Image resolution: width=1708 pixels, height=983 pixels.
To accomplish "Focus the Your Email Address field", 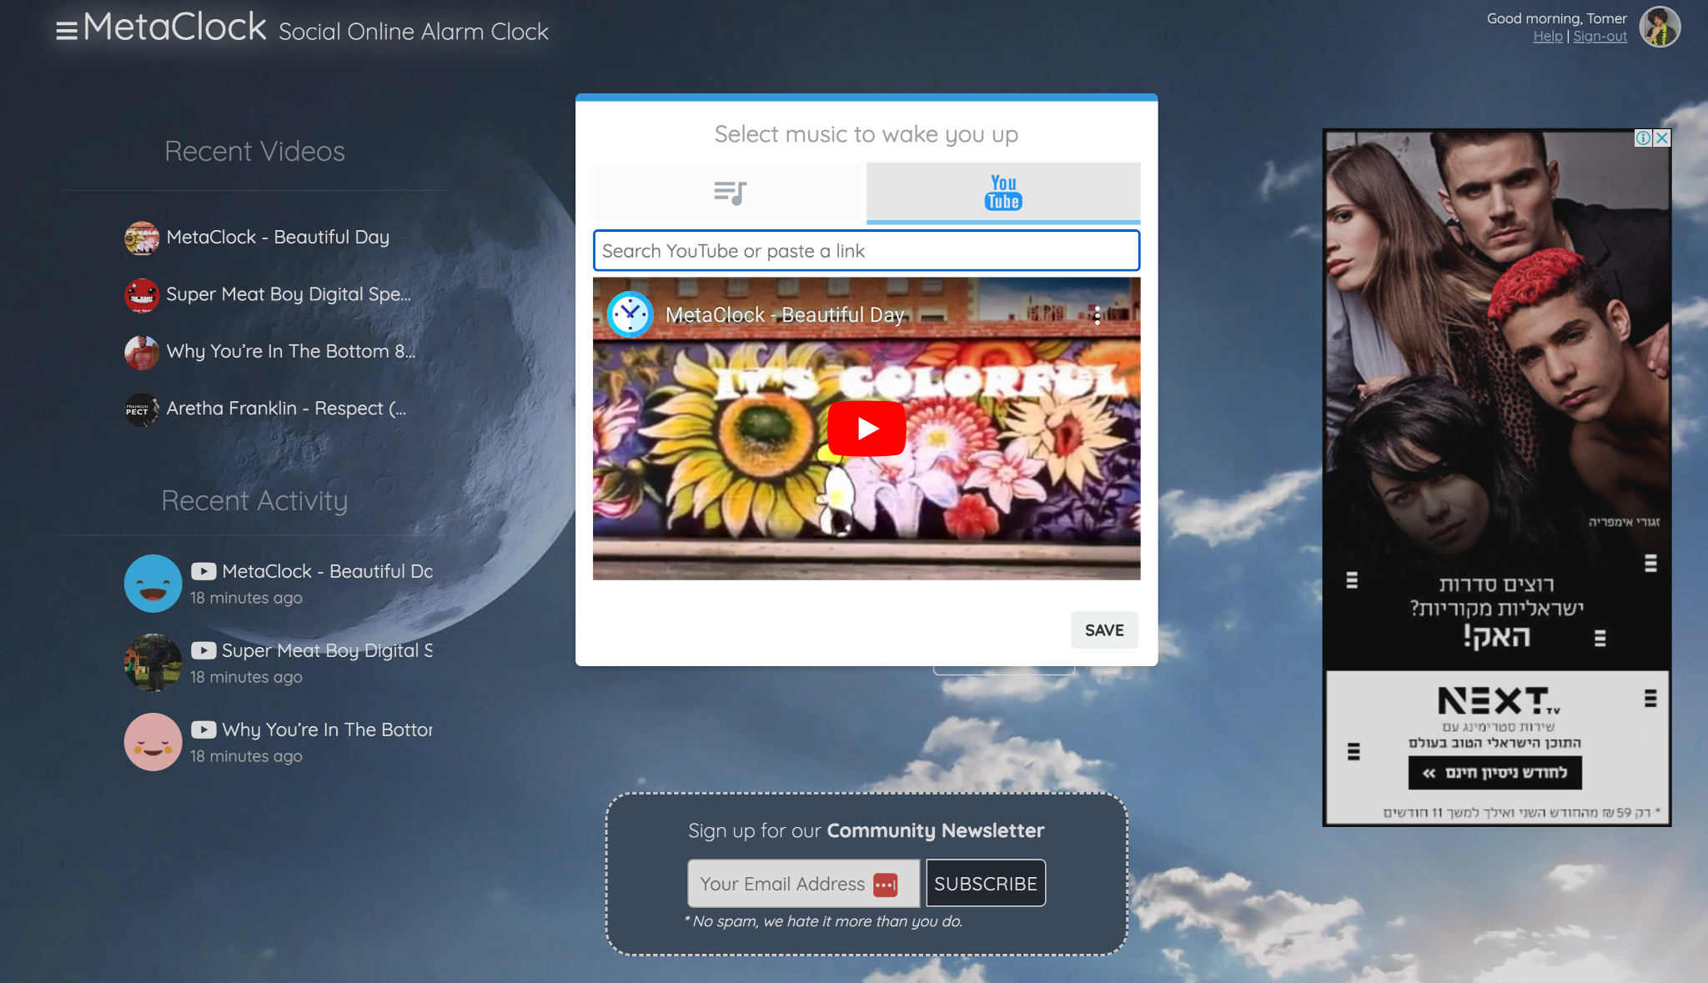I will point(803,883).
